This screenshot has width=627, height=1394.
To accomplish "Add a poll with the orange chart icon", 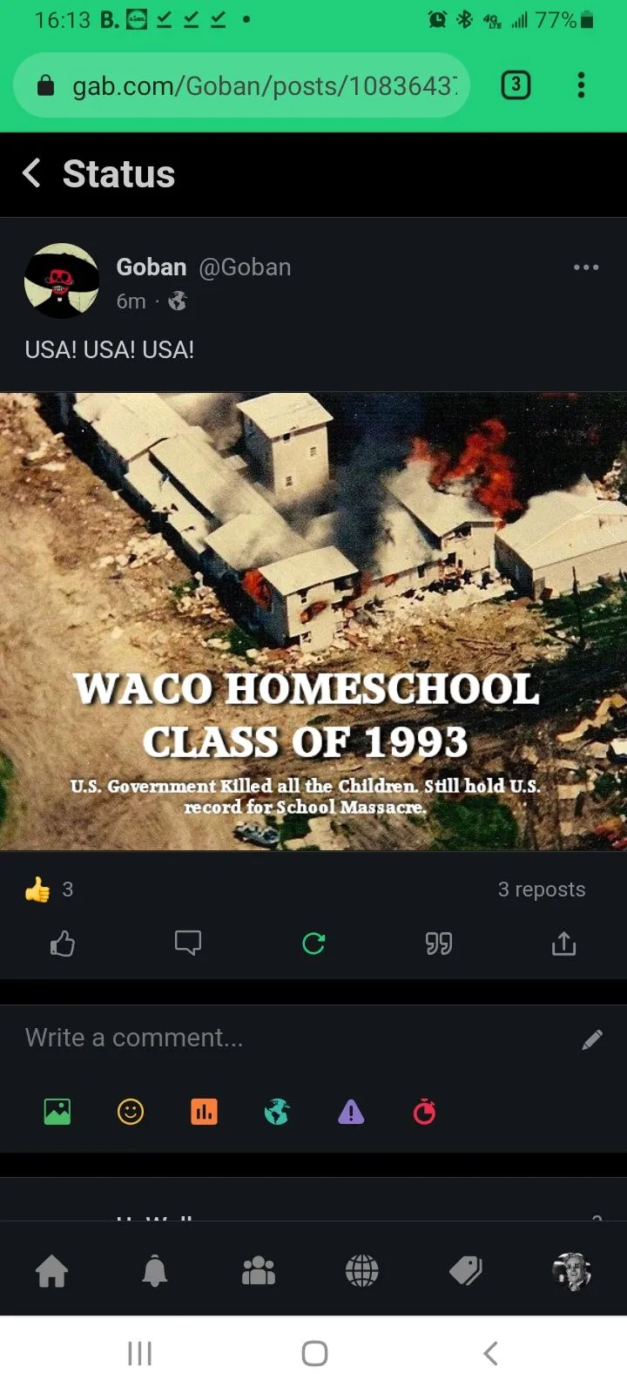I will click(204, 1112).
